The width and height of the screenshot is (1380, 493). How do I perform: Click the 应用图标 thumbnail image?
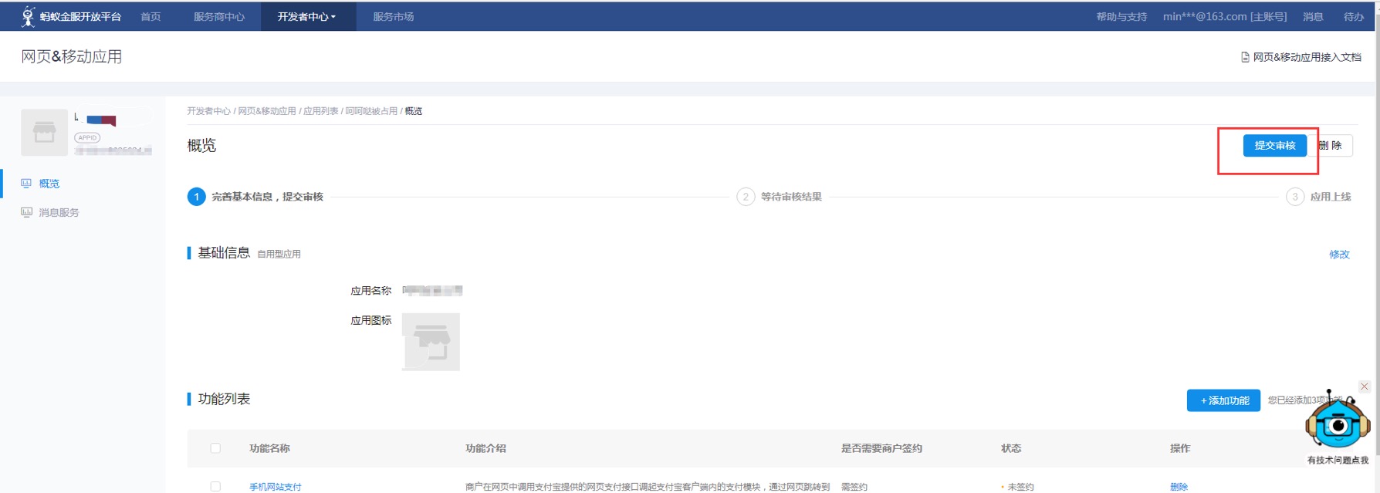point(431,342)
